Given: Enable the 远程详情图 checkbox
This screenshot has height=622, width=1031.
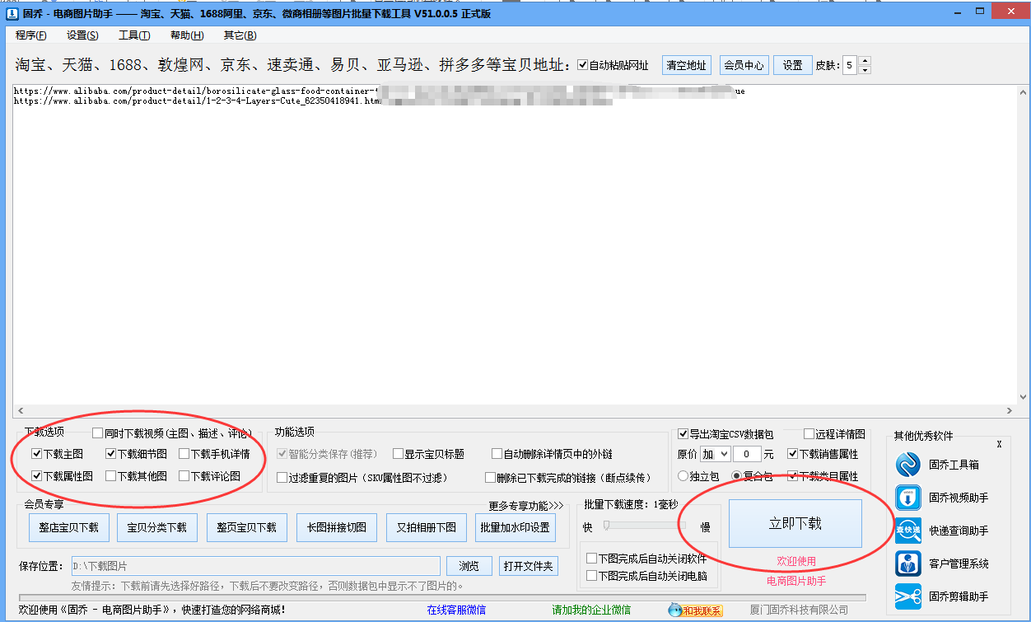Looking at the screenshot, I should click(809, 433).
